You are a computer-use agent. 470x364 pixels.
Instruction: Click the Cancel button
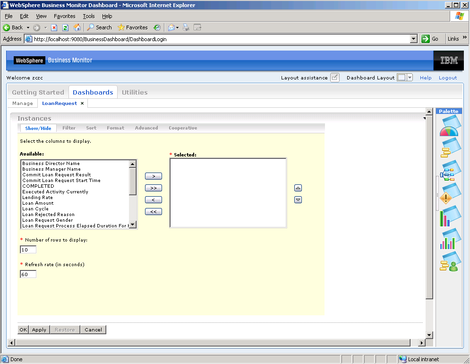(x=93, y=329)
